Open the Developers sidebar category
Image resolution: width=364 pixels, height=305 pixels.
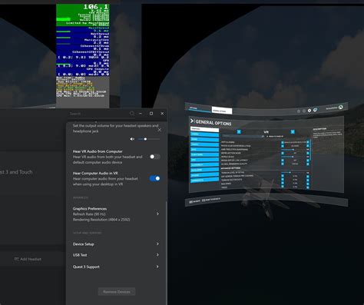pos(204,170)
